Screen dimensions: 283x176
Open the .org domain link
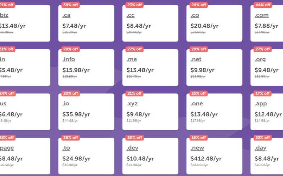point(260,59)
